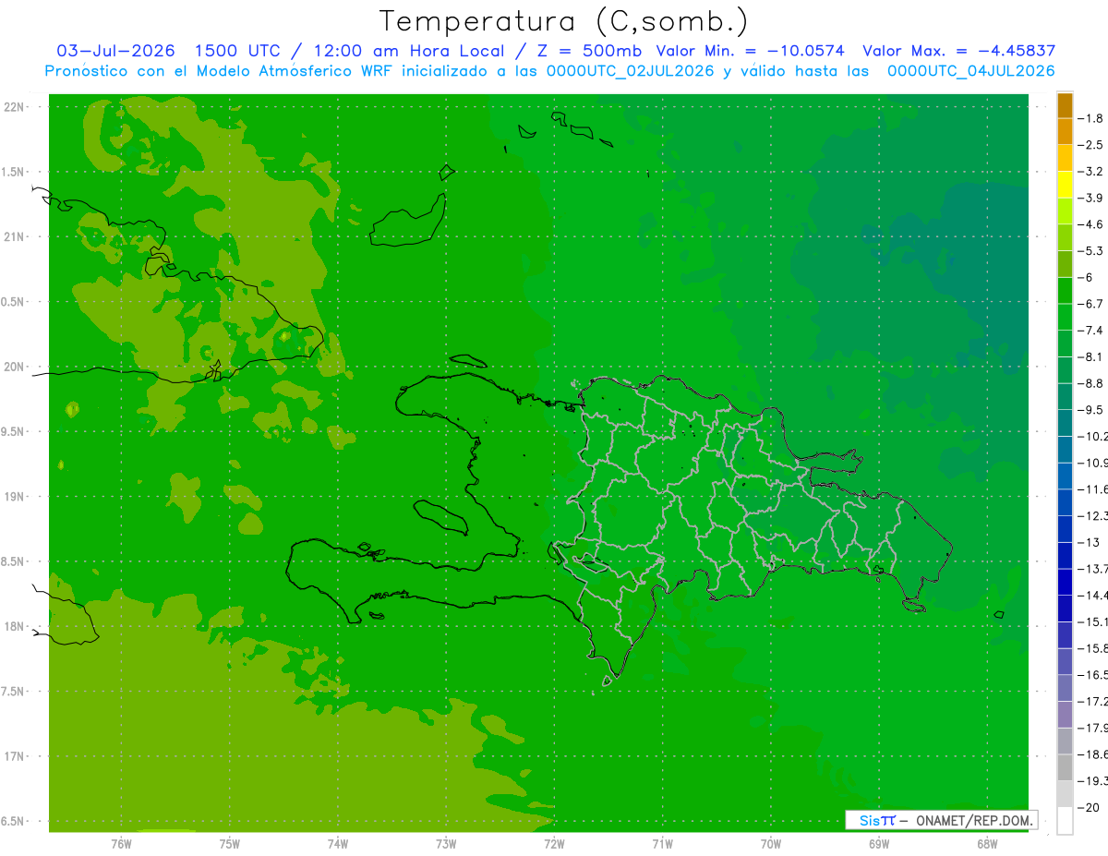Click the "-3.2" color bar value

1092,172
